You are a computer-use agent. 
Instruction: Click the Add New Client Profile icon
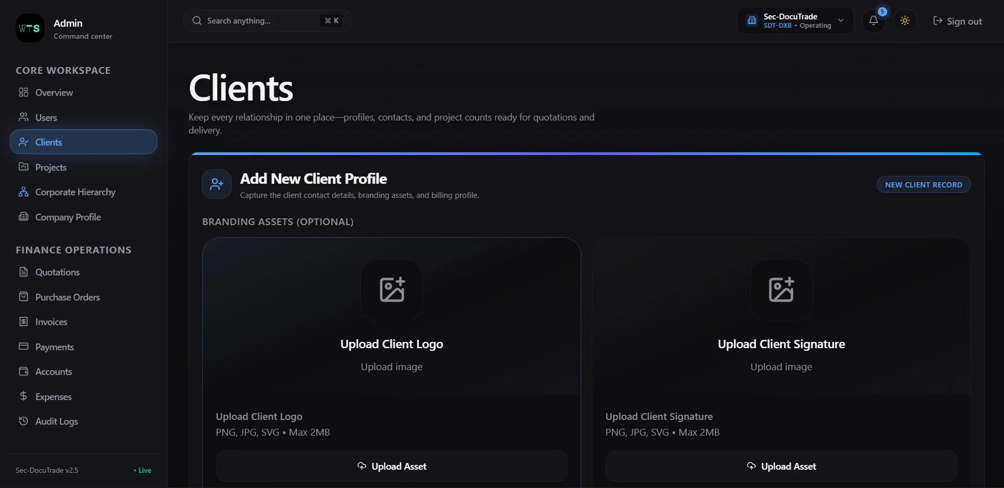click(216, 184)
